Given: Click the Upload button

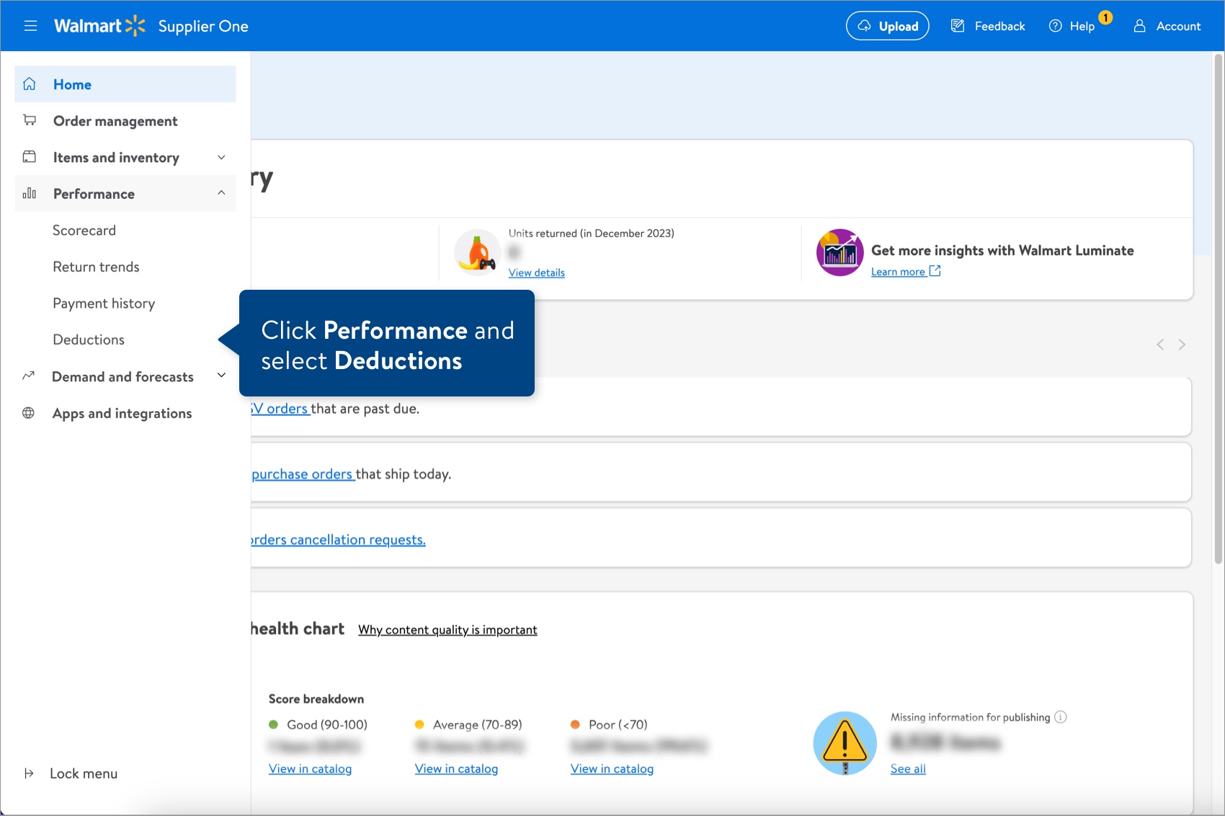Looking at the screenshot, I should coord(888,25).
